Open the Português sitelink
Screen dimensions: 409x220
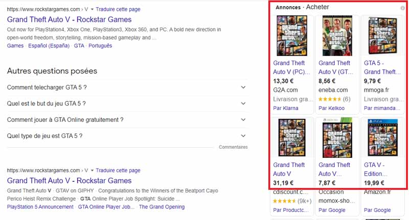pyautogui.click(x=100, y=46)
